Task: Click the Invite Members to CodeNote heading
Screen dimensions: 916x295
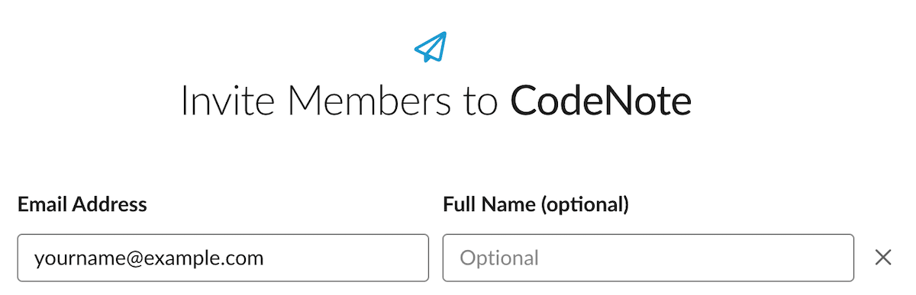Action: (x=436, y=101)
